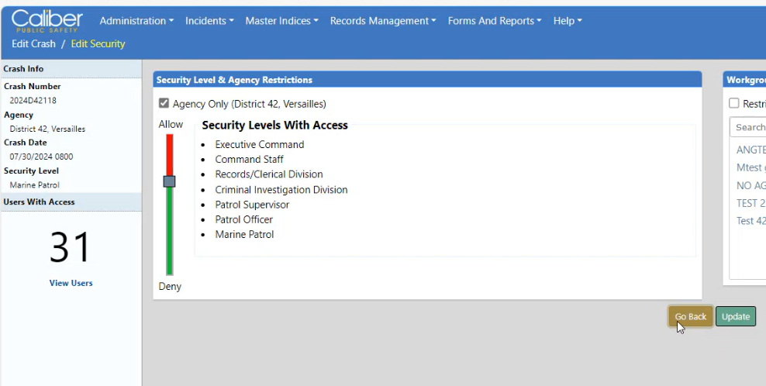Open Forms And Reports menu
Image resolution: width=766 pixels, height=386 pixels.
coord(495,21)
